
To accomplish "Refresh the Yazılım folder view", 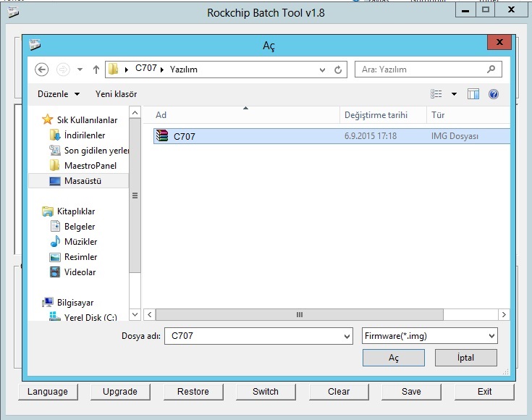I will pyautogui.click(x=338, y=70).
